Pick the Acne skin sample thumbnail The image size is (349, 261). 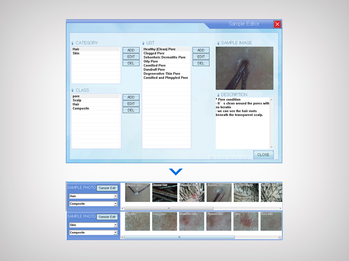(x=246, y=222)
